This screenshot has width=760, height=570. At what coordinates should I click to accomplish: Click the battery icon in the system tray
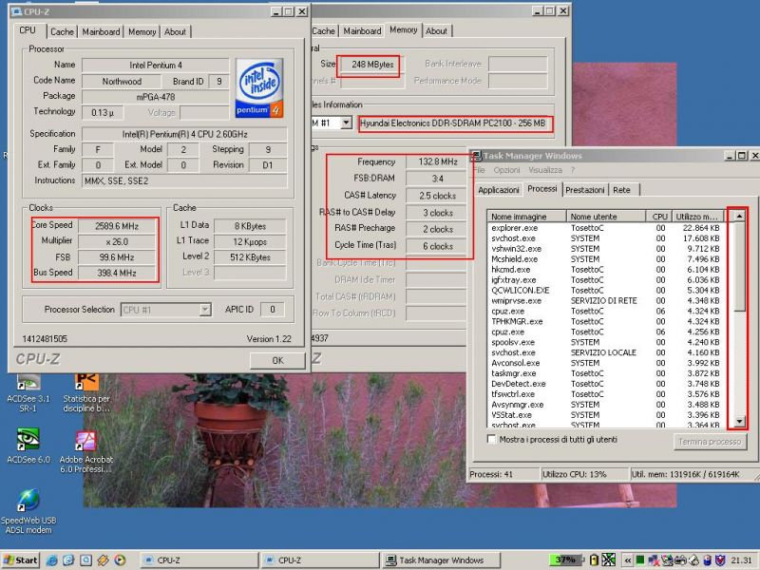tap(594, 560)
